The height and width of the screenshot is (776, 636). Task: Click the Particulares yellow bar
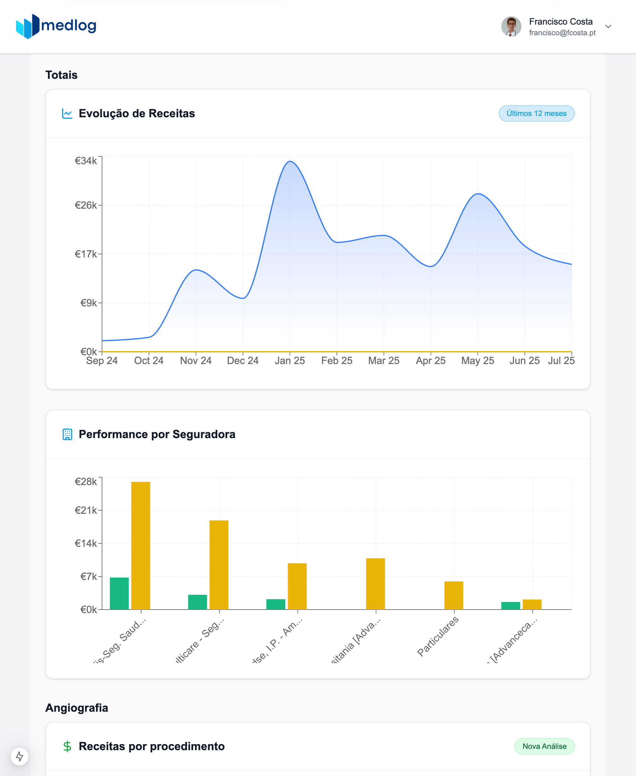[x=454, y=595]
